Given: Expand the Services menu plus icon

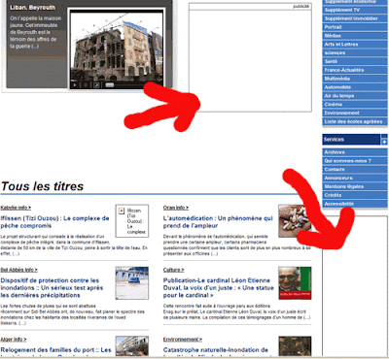Looking at the screenshot, I should point(384,142).
